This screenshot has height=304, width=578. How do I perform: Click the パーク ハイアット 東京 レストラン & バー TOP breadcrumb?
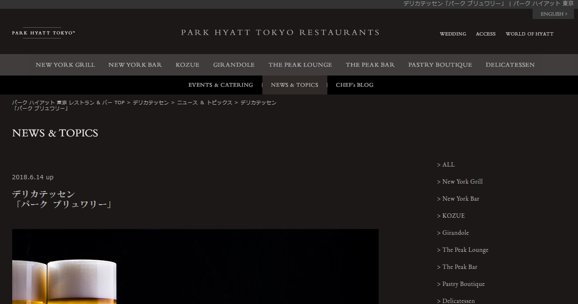pos(68,103)
